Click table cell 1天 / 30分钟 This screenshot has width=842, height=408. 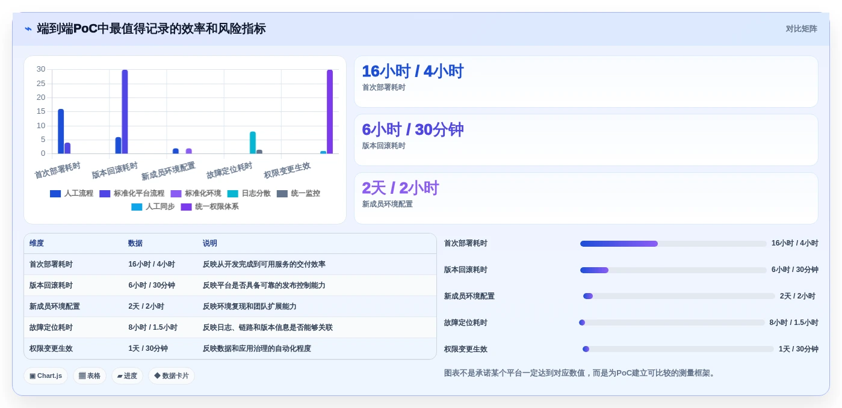click(x=148, y=349)
